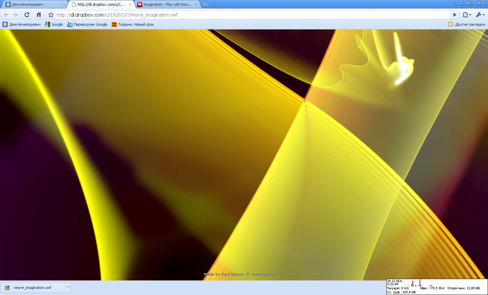Open the wrench tools menu
Viewport: 488px width, 295px height.
[480, 15]
